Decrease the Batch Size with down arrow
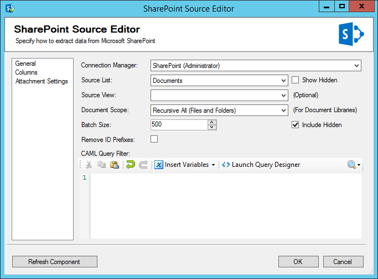The width and height of the screenshot is (378, 279). point(211,127)
